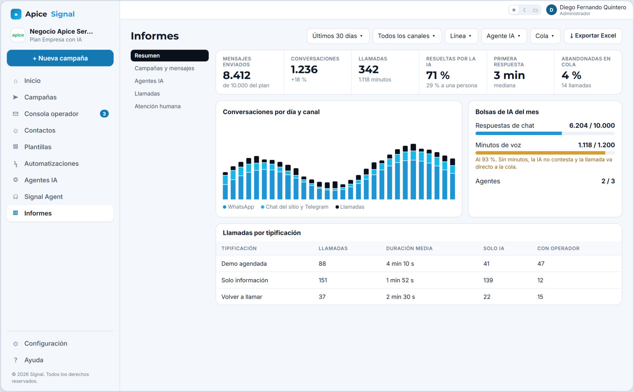This screenshot has width=634, height=392.
Task: Select system theme with the monitor toggle
Action: point(535,10)
